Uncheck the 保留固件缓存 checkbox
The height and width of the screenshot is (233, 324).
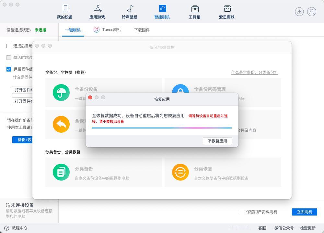coord(9,69)
